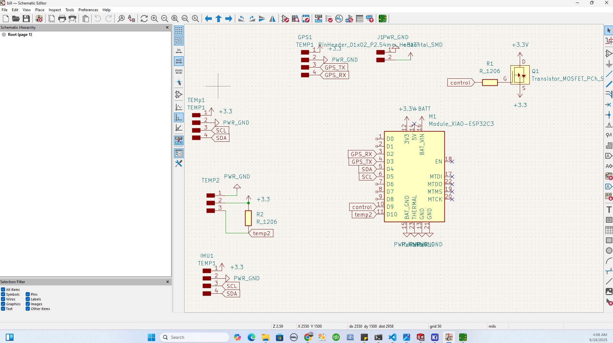The width and height of the screenshot is (613, 343).
Task: Save the schematic with floppy icon
Action: coord(26,19)
